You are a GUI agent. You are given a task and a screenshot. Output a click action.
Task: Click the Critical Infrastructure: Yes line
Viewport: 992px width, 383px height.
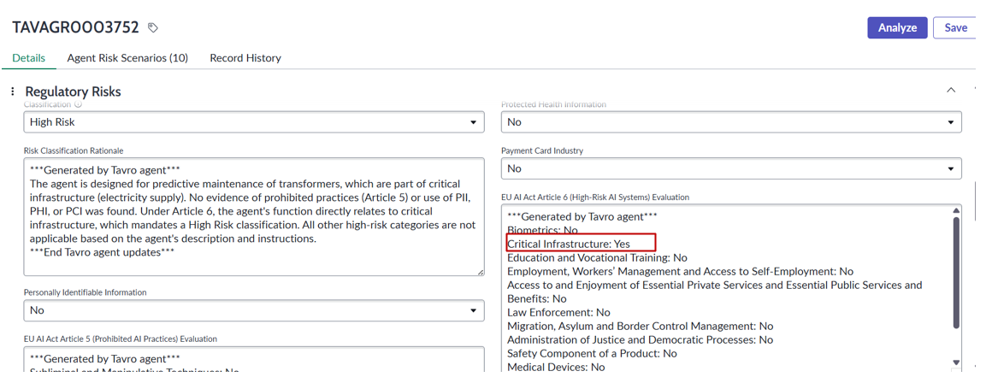point(569,244)
